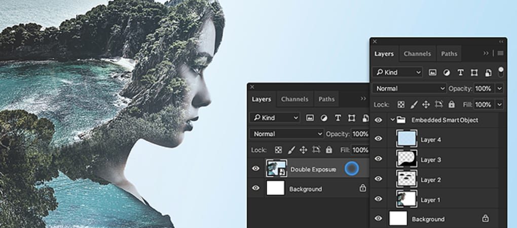
Task: Select Layer 2 thumbnail
Action: point(407,178)
